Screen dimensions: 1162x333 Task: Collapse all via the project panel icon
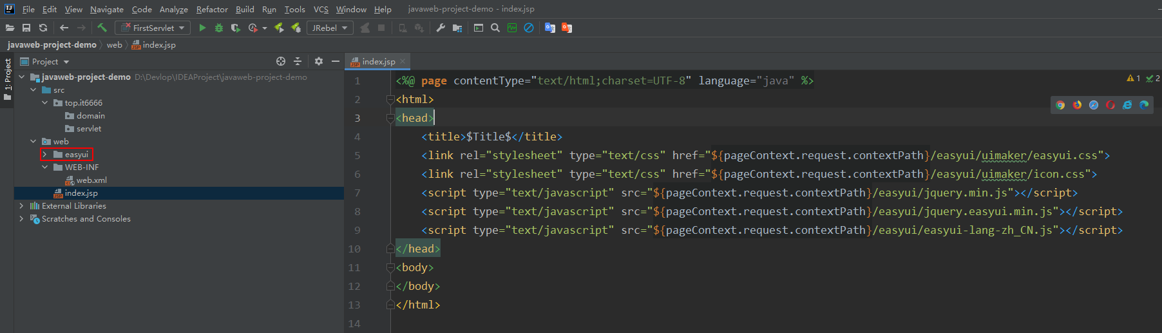coord(298,61)
